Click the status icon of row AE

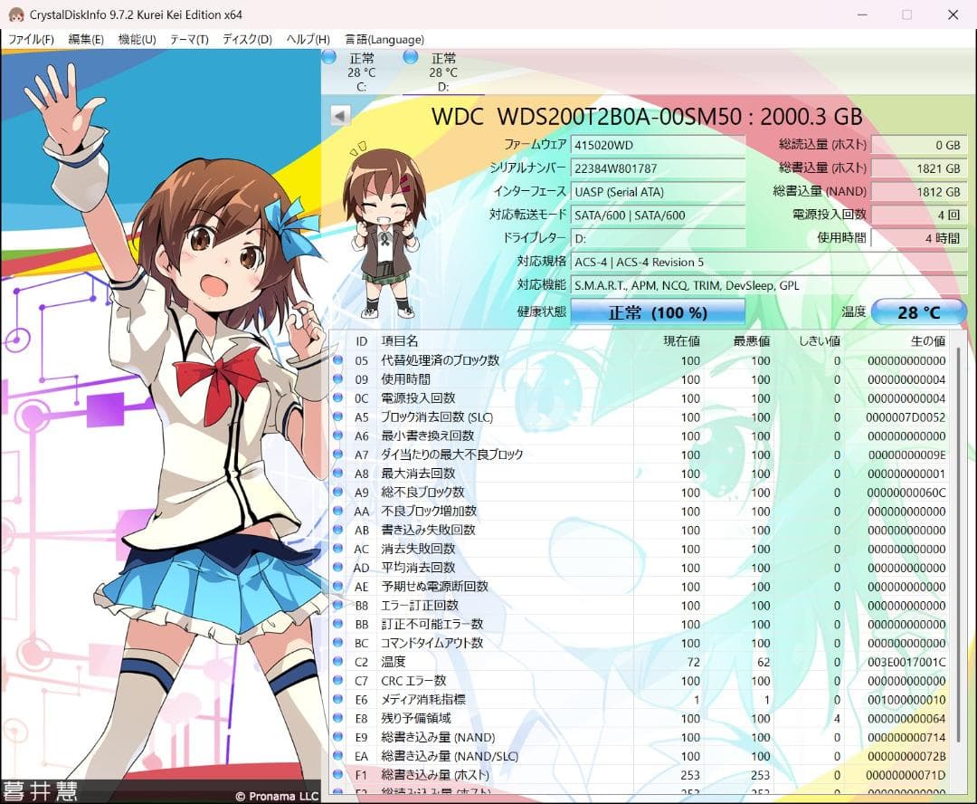tap(337, 586)
